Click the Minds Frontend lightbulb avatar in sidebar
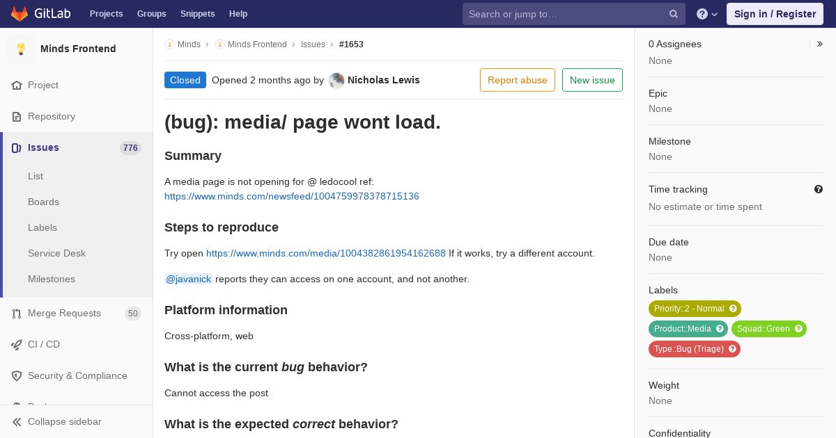836x438 pixels. click(x=21, y=49)
